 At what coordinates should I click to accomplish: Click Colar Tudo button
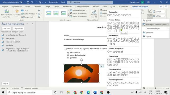6,28
